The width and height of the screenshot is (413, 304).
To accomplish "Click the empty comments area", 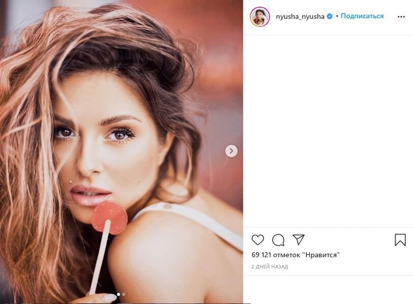I will tap(328, 131).
